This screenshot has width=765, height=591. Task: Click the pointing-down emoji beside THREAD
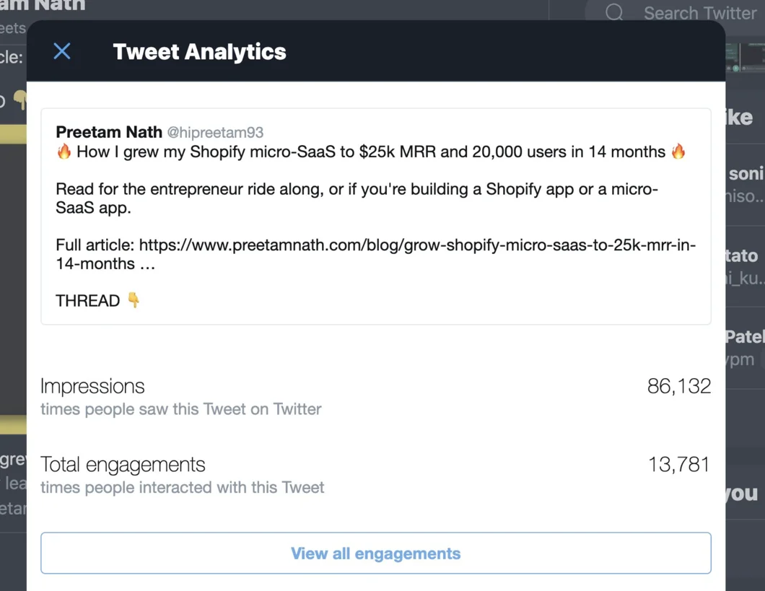(x=134, y=300)
